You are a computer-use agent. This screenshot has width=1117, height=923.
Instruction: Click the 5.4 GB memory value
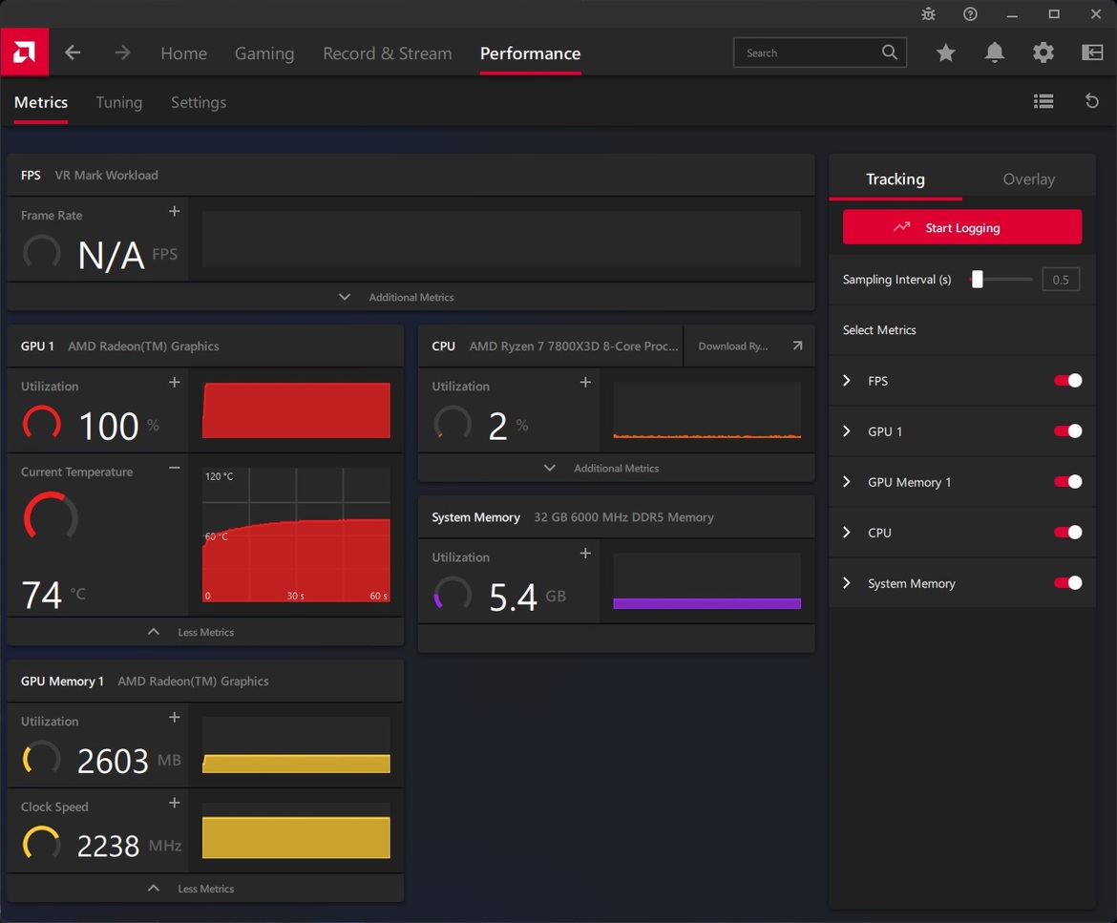point(527,597)
